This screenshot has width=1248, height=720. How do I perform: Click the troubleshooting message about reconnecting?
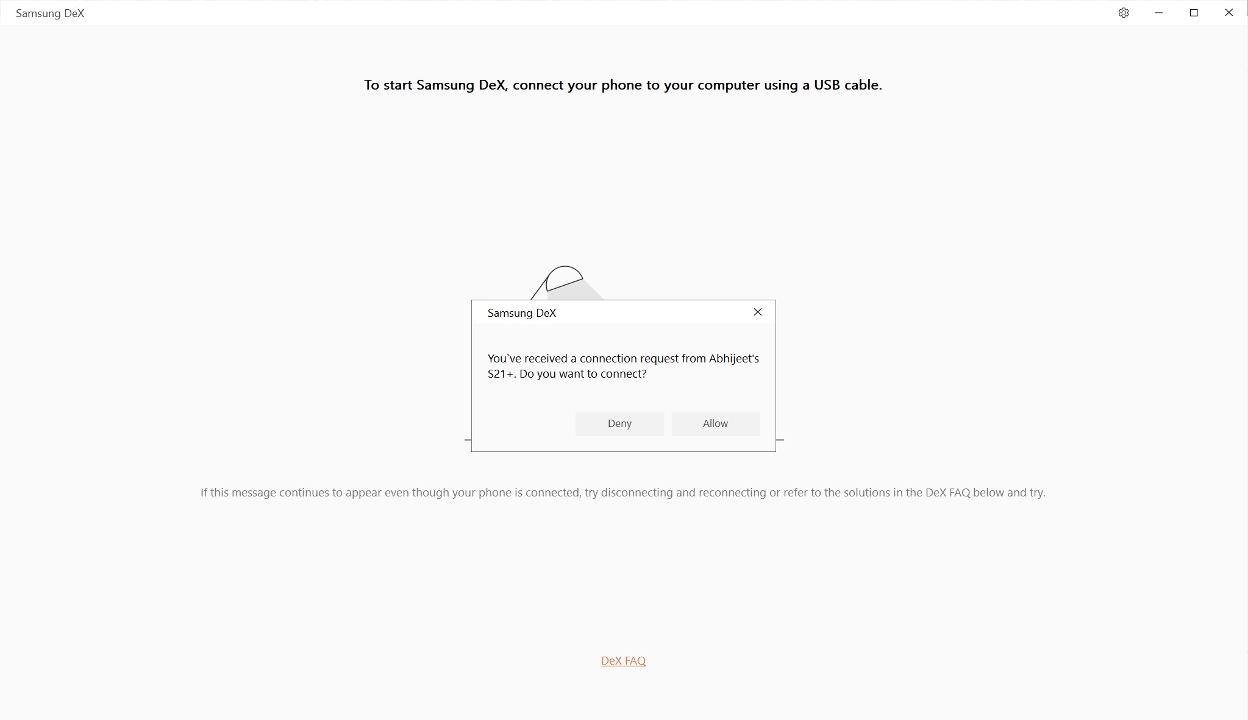pos(623,492)
